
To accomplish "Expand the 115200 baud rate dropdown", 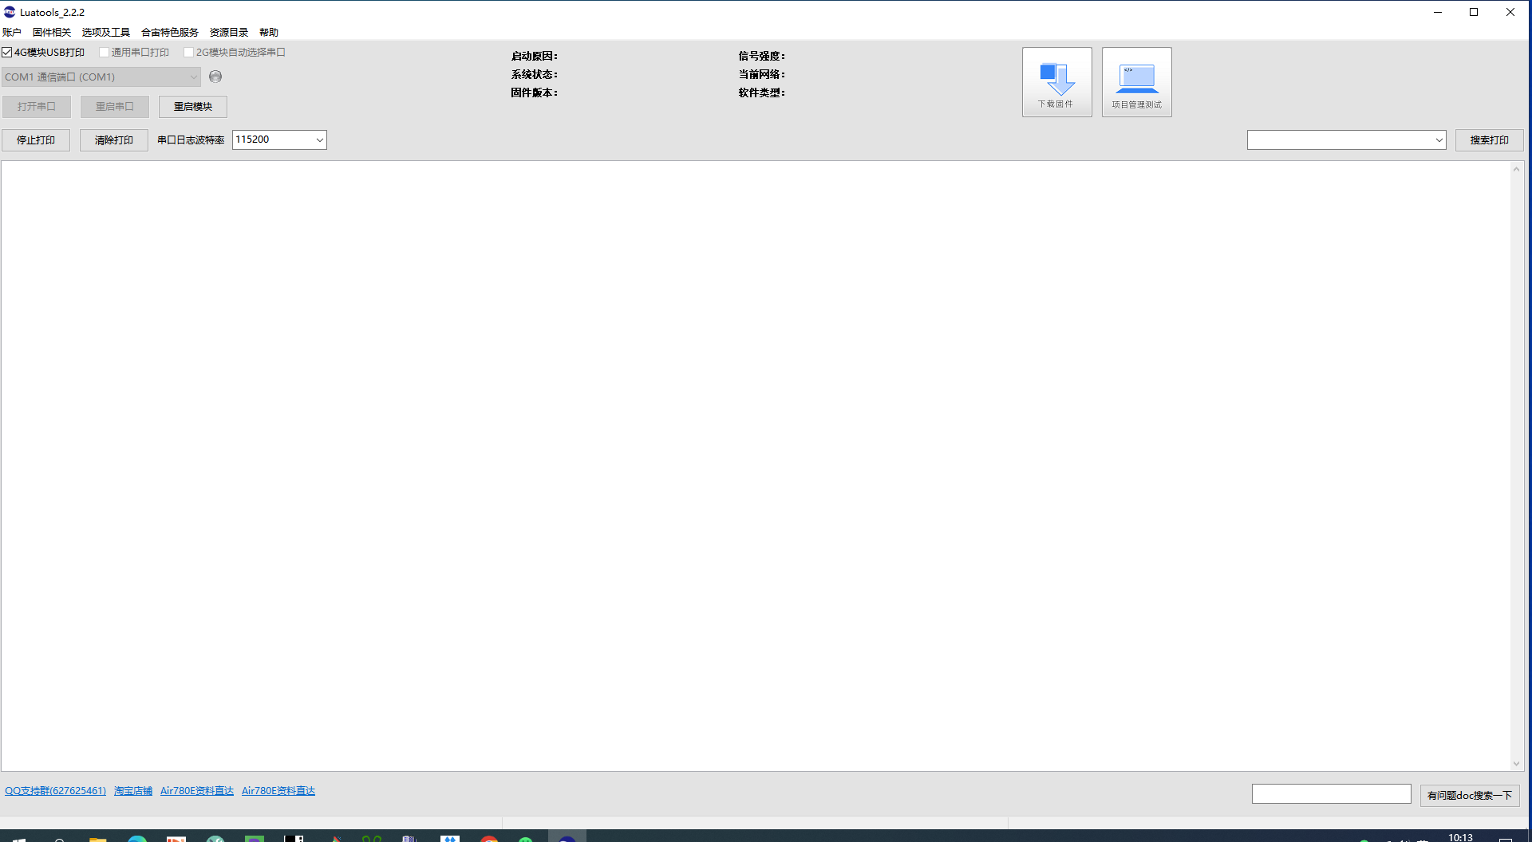I will (319, 140).
